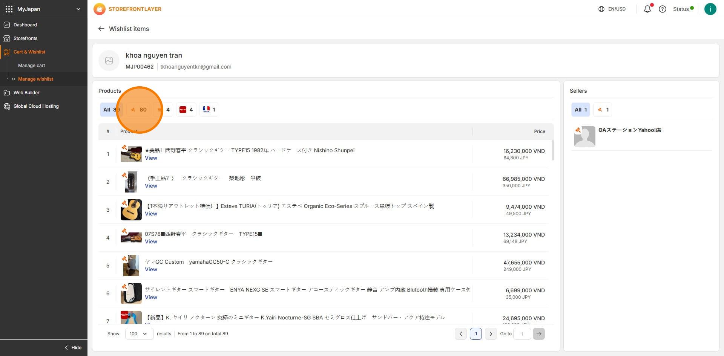Select All 1 sellers filter
724x356 pixels.
(x=581, y=110)
